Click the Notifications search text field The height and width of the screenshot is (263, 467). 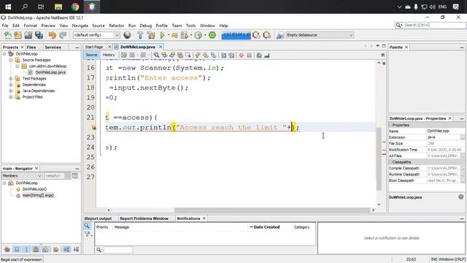pos(118,250)
